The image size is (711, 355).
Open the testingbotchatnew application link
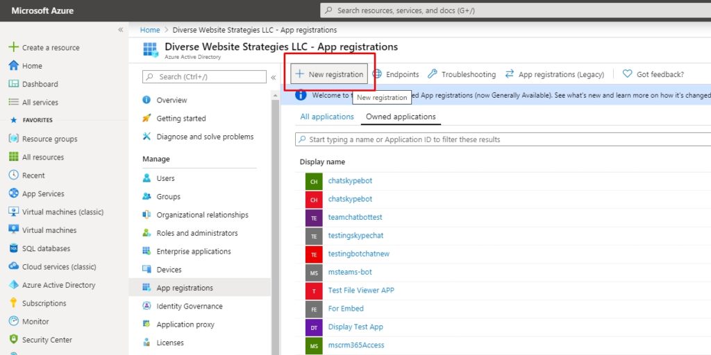tap(359, 254)
